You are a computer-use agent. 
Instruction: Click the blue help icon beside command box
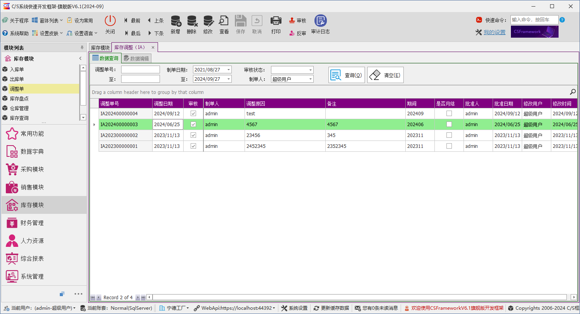coord(562,20)
